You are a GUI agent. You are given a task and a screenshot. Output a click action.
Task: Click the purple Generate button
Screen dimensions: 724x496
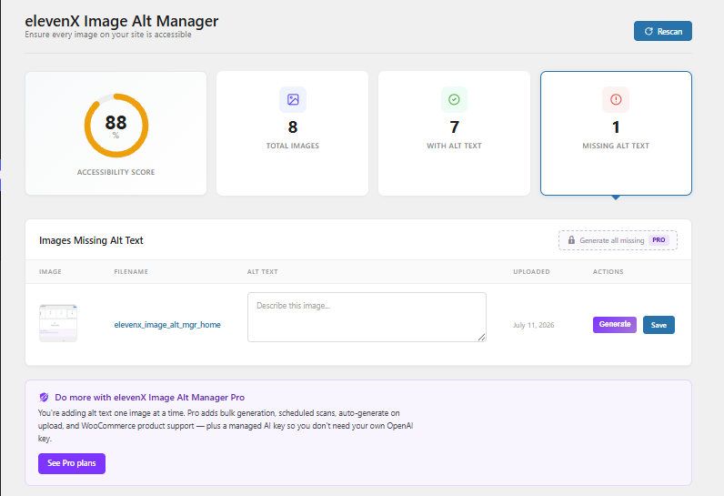click(x=615, y=325)
